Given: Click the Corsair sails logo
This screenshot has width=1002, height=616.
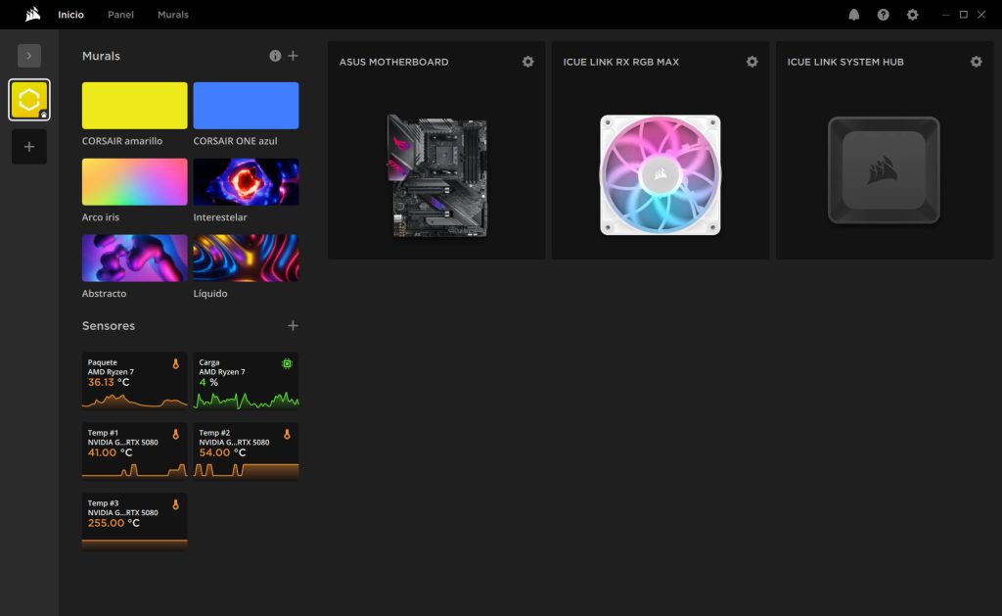Looking at the screenshot, I should (32, 14).
